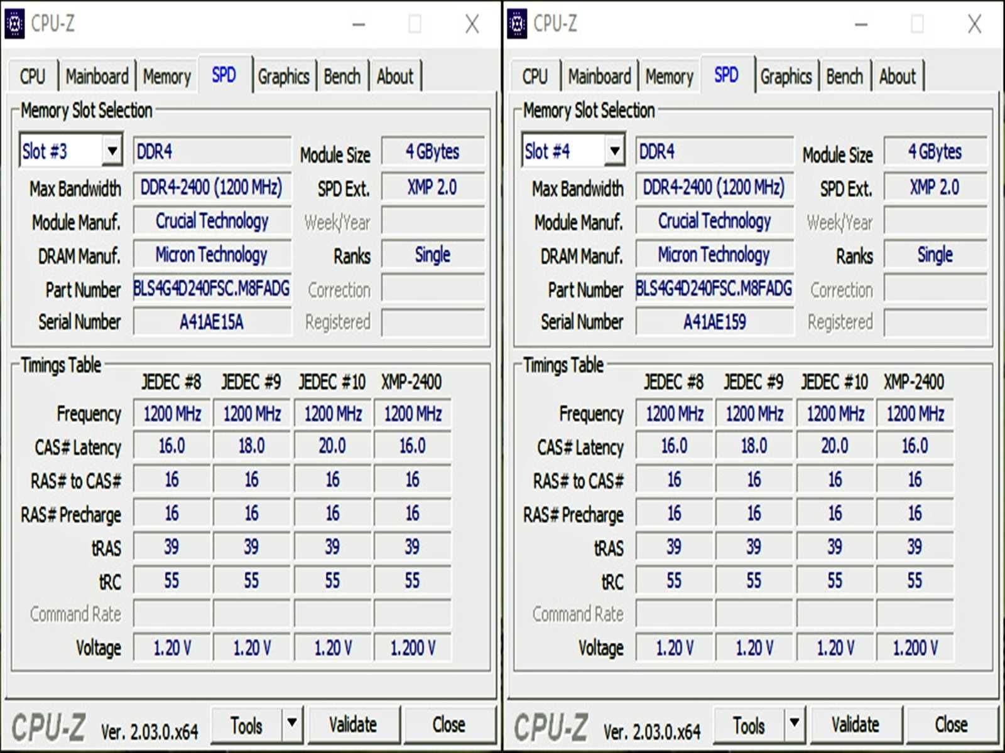Viewport: 1005px width, 753px height.
Task: Click 4 GBytes module size in left window
Action: (x=433, y=151)
